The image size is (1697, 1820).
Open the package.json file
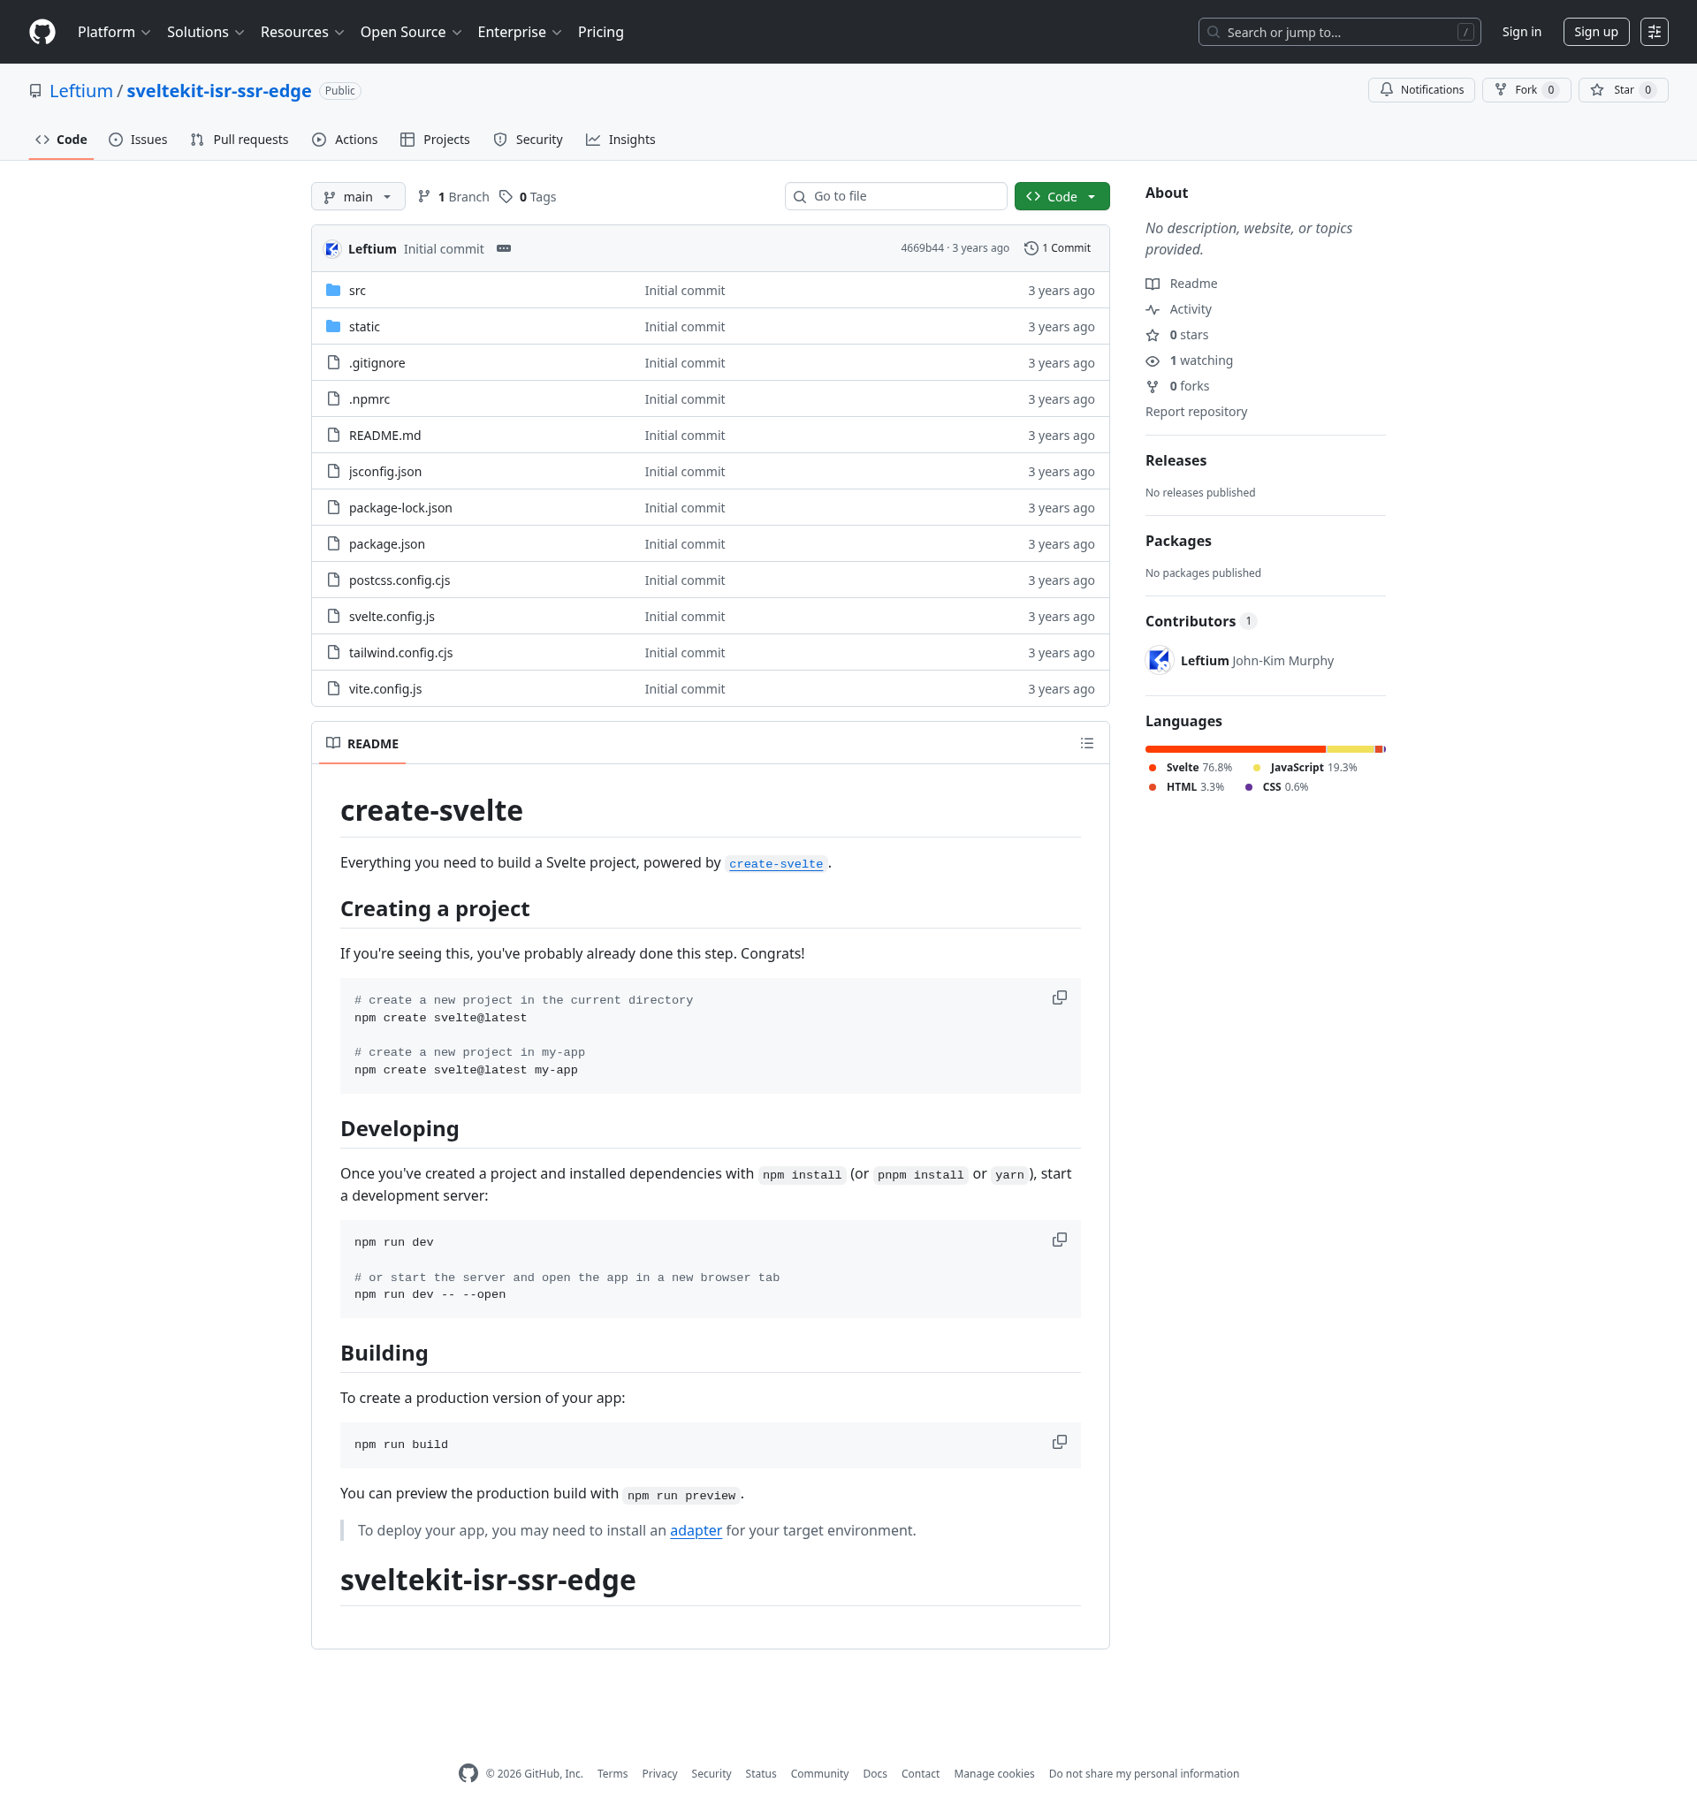pyautogui.click(x=386, y=544)
